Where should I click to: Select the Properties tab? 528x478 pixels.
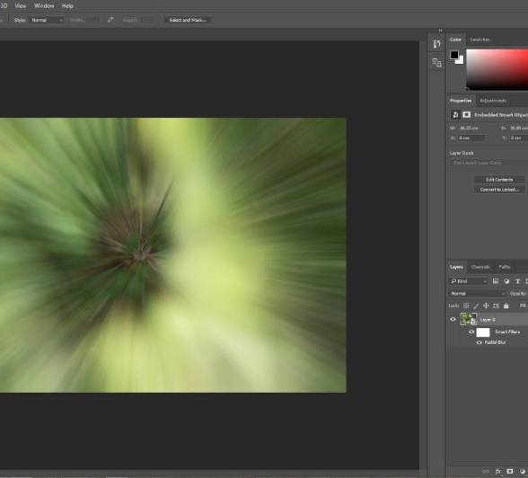(461, 101)
